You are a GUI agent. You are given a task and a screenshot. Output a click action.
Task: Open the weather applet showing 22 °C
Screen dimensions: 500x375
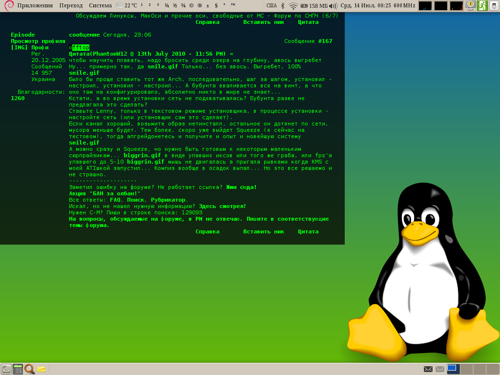tap(126, 5)
